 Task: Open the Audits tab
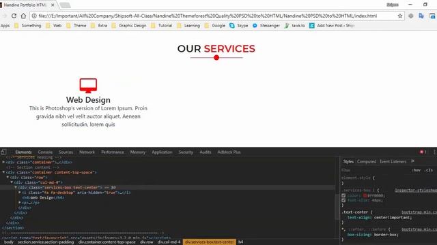point(206,152)
